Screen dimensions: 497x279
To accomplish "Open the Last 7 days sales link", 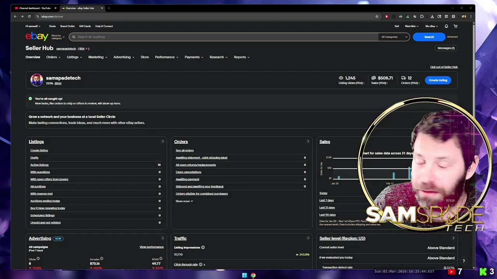I will [x=327, y=200].
